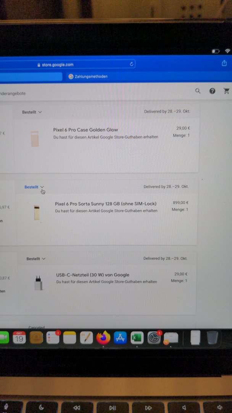Click the Pixel 6 Pro Sorta Sunny thumbnail

tap(37, 213)
